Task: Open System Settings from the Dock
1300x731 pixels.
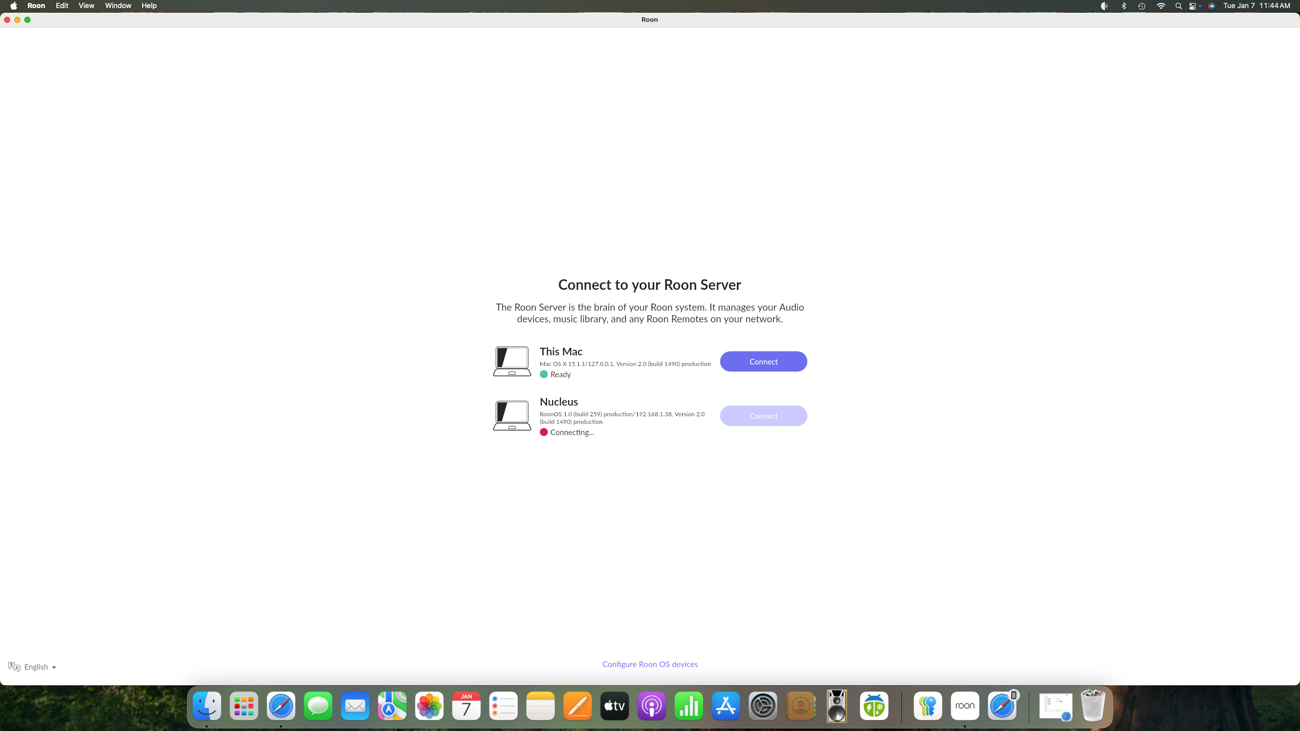Action: [x=763, y=706]
